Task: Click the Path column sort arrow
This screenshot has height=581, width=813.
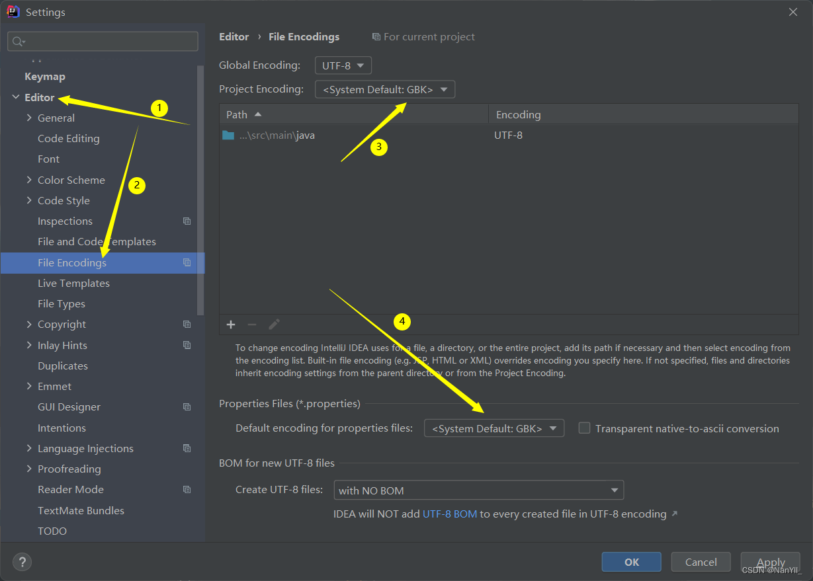Action: [258, 114]
